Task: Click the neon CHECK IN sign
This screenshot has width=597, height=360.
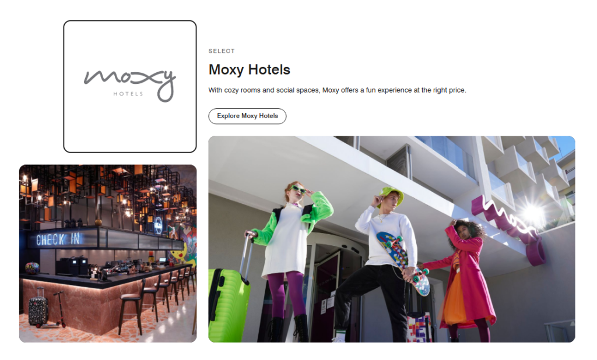Action: 58,239
